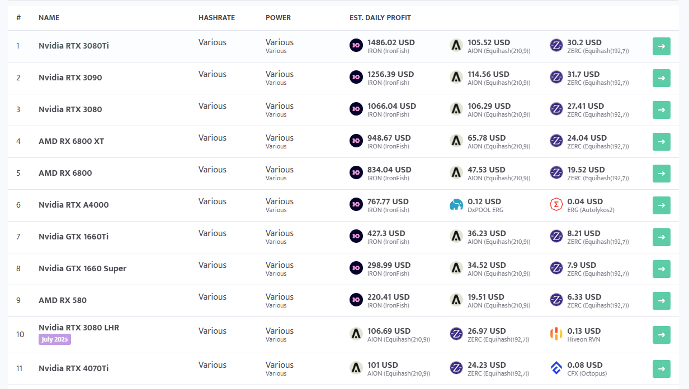689x389 pixels.
Task: Click the DxPOOL ERG elephant icon
Action: tap(456, 205)
